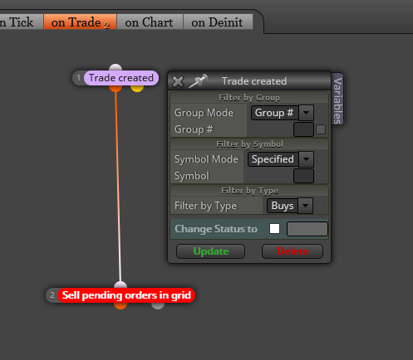Screen dimensions: 413x360
Task: Open the Variables side tab
Action: pyautogui.click(x=337, y=100)
